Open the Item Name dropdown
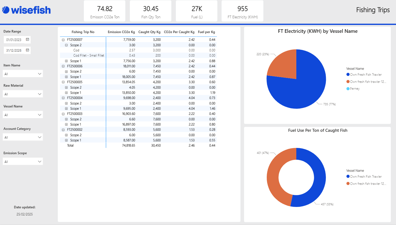This screenshot has width=396, height=225. pos(23,74)
